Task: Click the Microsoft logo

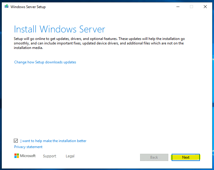Action: pos(25,156)
